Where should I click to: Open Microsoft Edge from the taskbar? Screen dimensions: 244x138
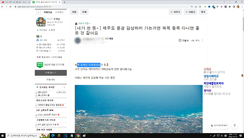[52, 135]
